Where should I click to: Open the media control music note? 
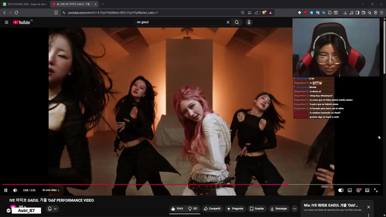click(351, 13)
